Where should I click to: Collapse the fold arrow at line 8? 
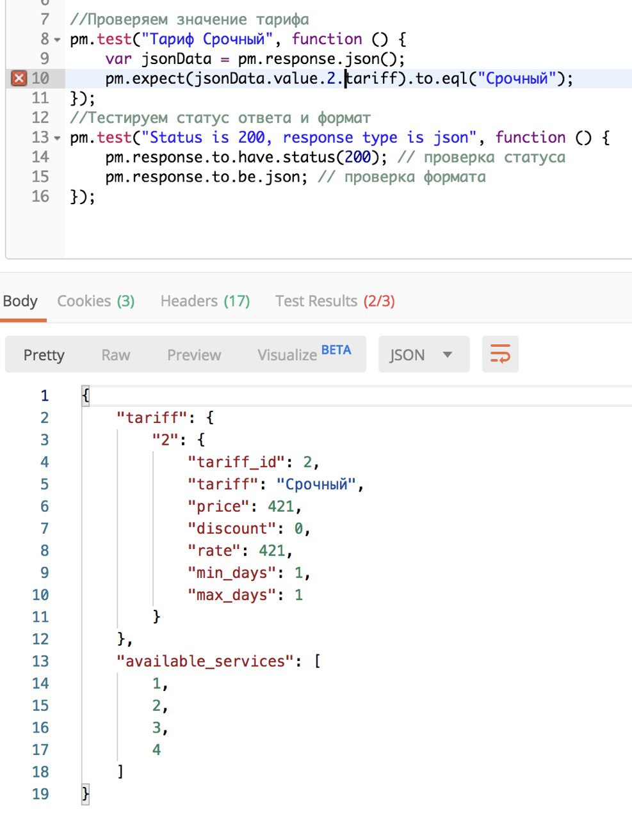[x=58, y=40]
